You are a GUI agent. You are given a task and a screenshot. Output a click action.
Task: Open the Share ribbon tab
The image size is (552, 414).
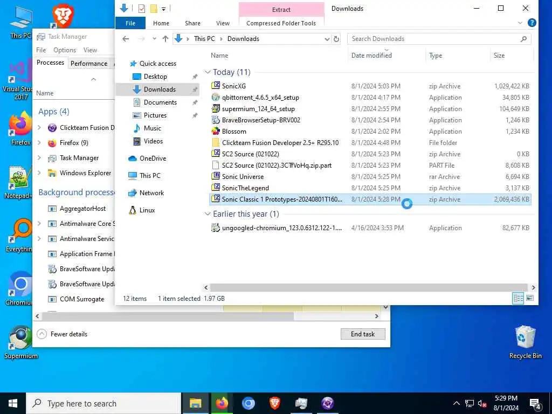click(x=192, y=23)
